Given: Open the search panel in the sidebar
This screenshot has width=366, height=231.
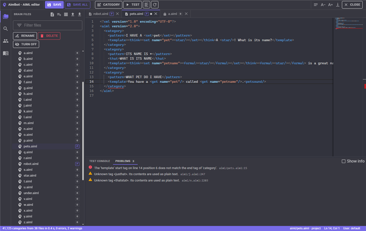Looking at the screenshot, I should point(6,29).
